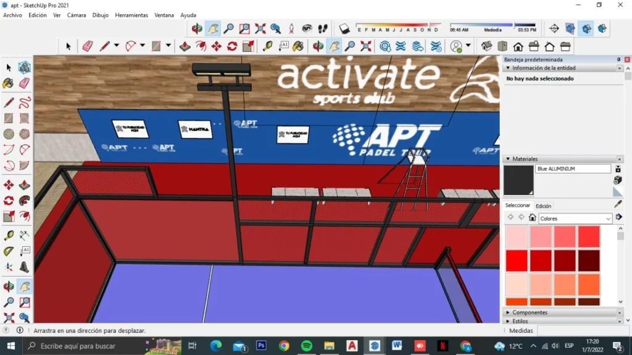Select the Dimension tool in left toolbar
632x355 pixels.
point(24,236)
